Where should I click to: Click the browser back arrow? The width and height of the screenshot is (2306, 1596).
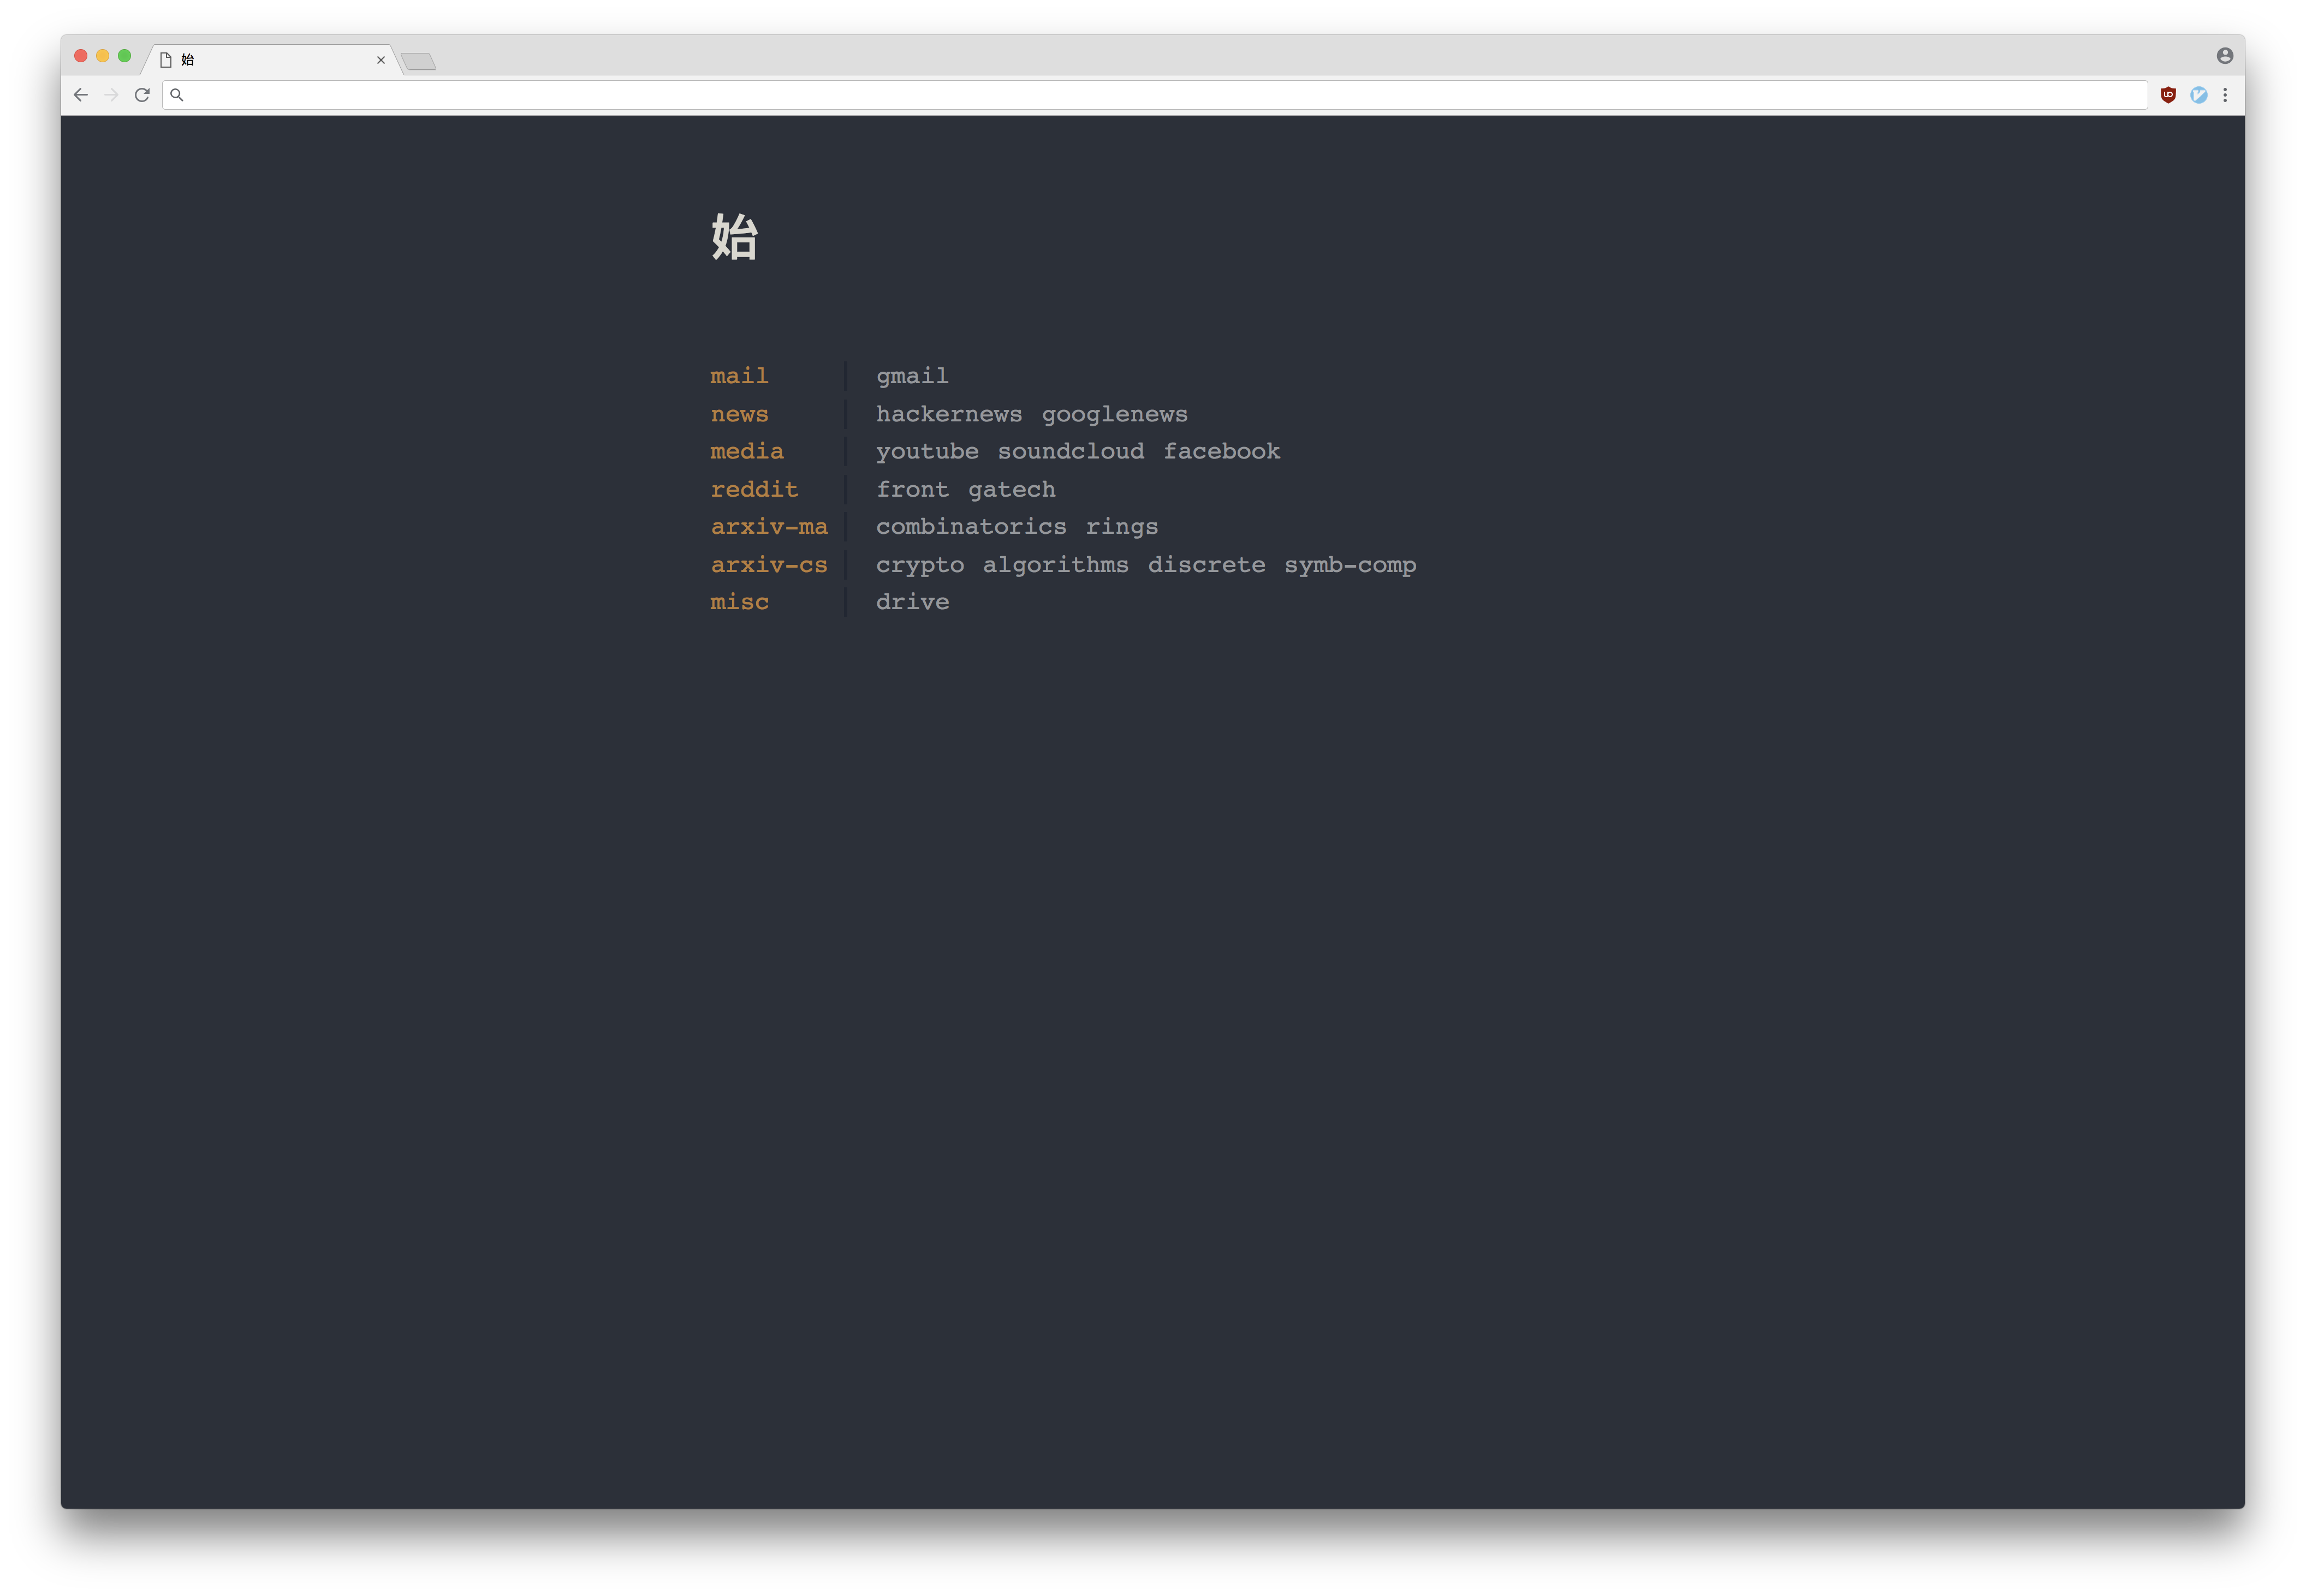(81, 95)
